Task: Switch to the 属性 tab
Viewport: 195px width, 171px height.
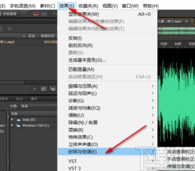Action: coord(34,99)
